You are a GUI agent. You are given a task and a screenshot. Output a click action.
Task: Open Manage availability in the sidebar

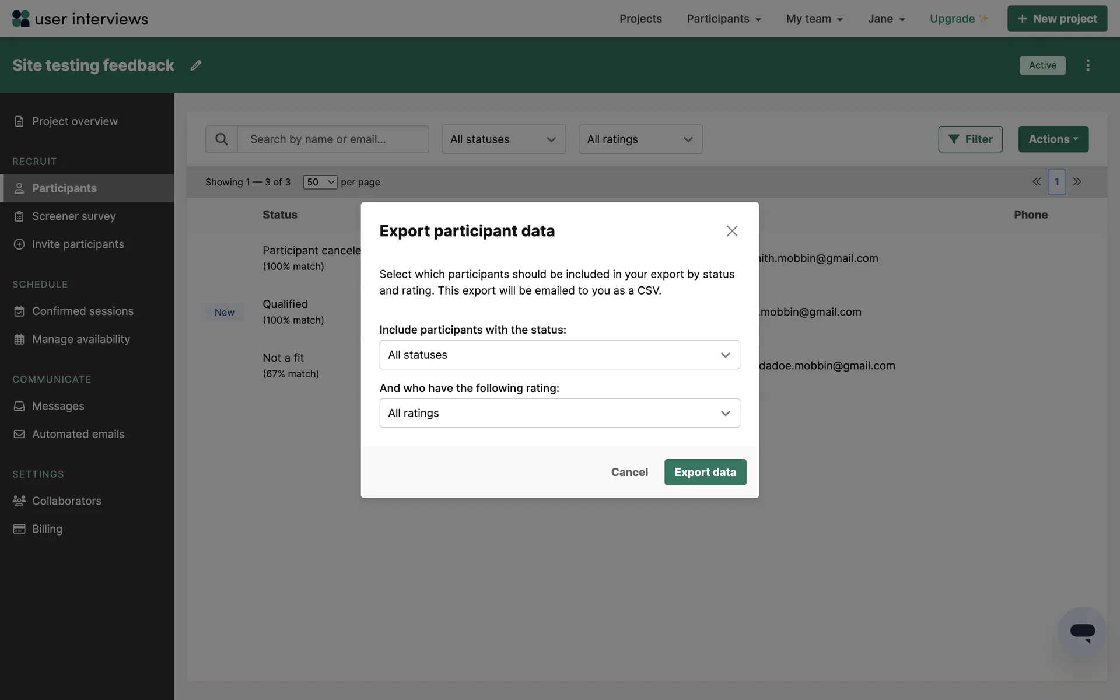pyautogui.click(x=80, y=339)
